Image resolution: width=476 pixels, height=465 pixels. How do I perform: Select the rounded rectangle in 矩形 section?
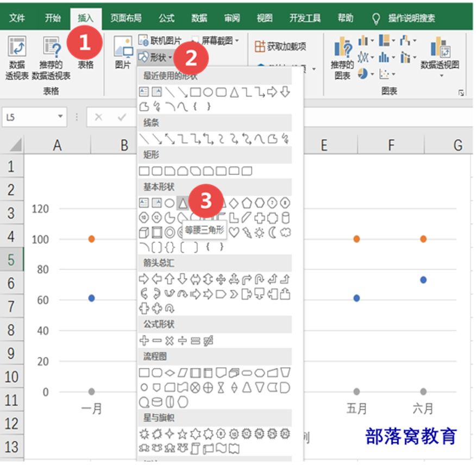pos(156,171)
